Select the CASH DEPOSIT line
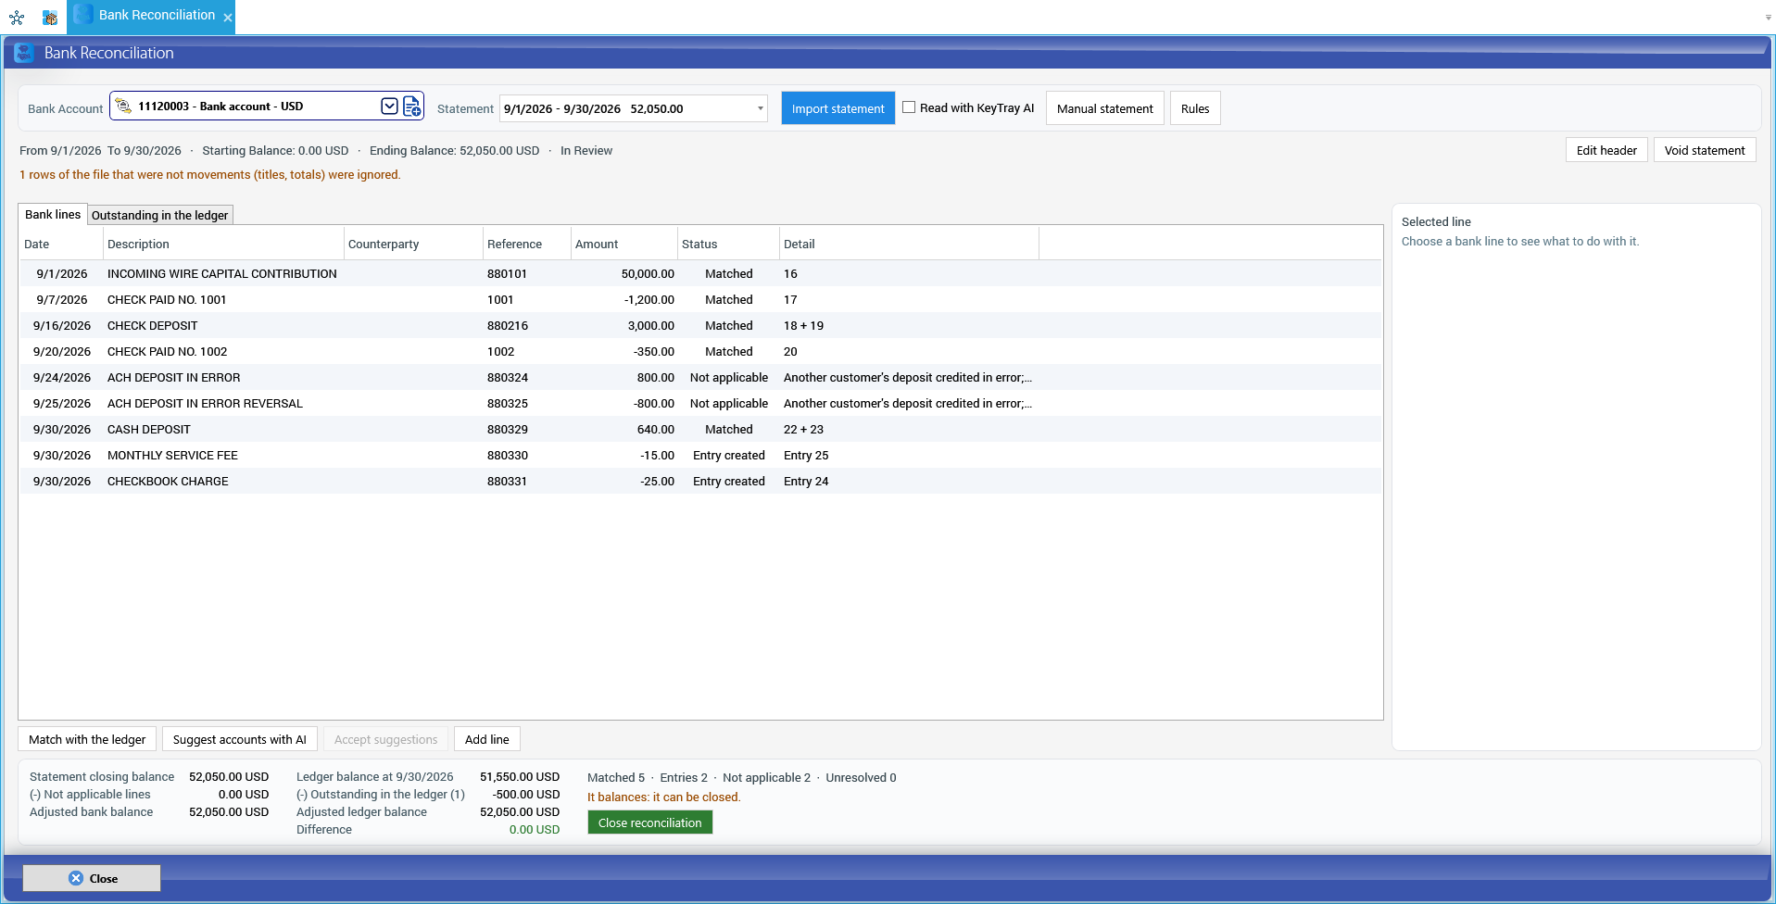This screenshot has height=904, width=1776. tap(700, 429)
